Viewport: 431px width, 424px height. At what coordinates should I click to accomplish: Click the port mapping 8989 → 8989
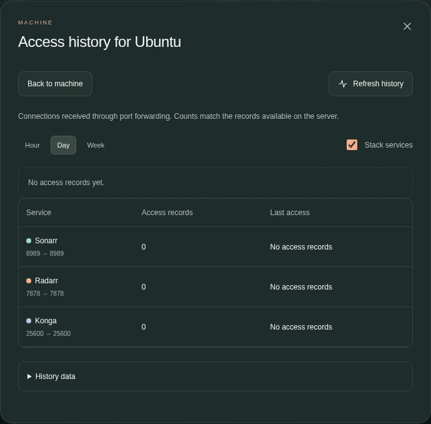point(45,253)
